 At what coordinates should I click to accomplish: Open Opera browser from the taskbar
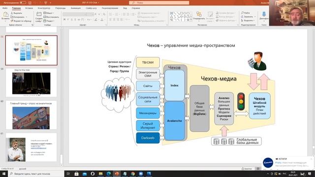coord(93,174)
